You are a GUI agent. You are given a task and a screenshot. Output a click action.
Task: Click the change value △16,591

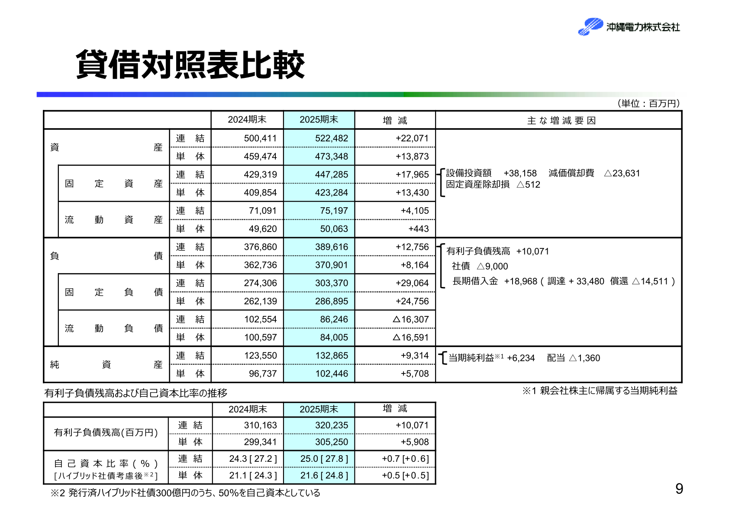coord(411,338)
